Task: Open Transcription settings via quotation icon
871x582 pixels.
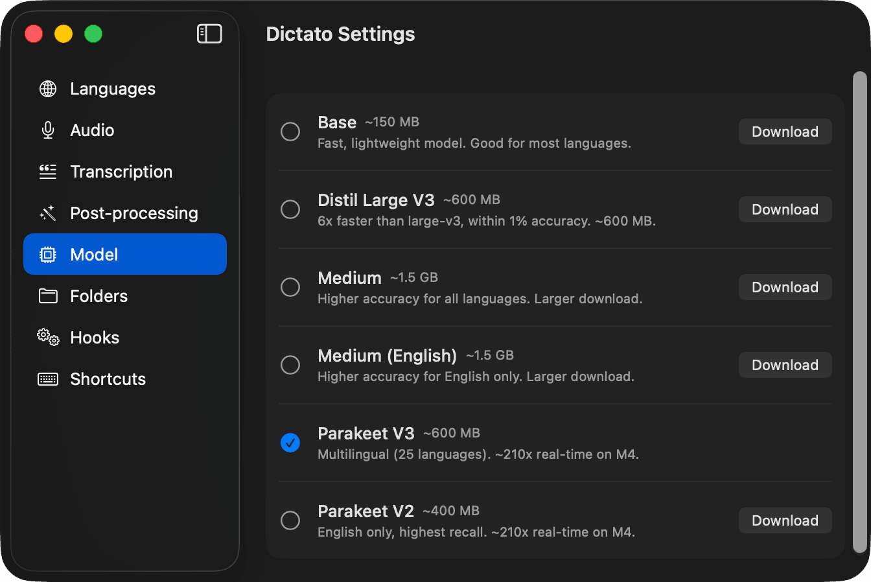Action: 47,171
